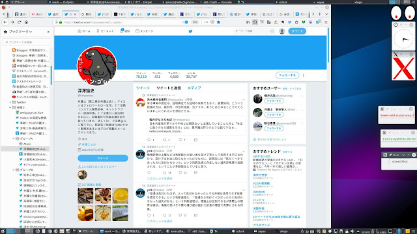Open the ブックマーク sidebar header dropdown
Screen dimensions: 417x234
(x=21, y=32)
